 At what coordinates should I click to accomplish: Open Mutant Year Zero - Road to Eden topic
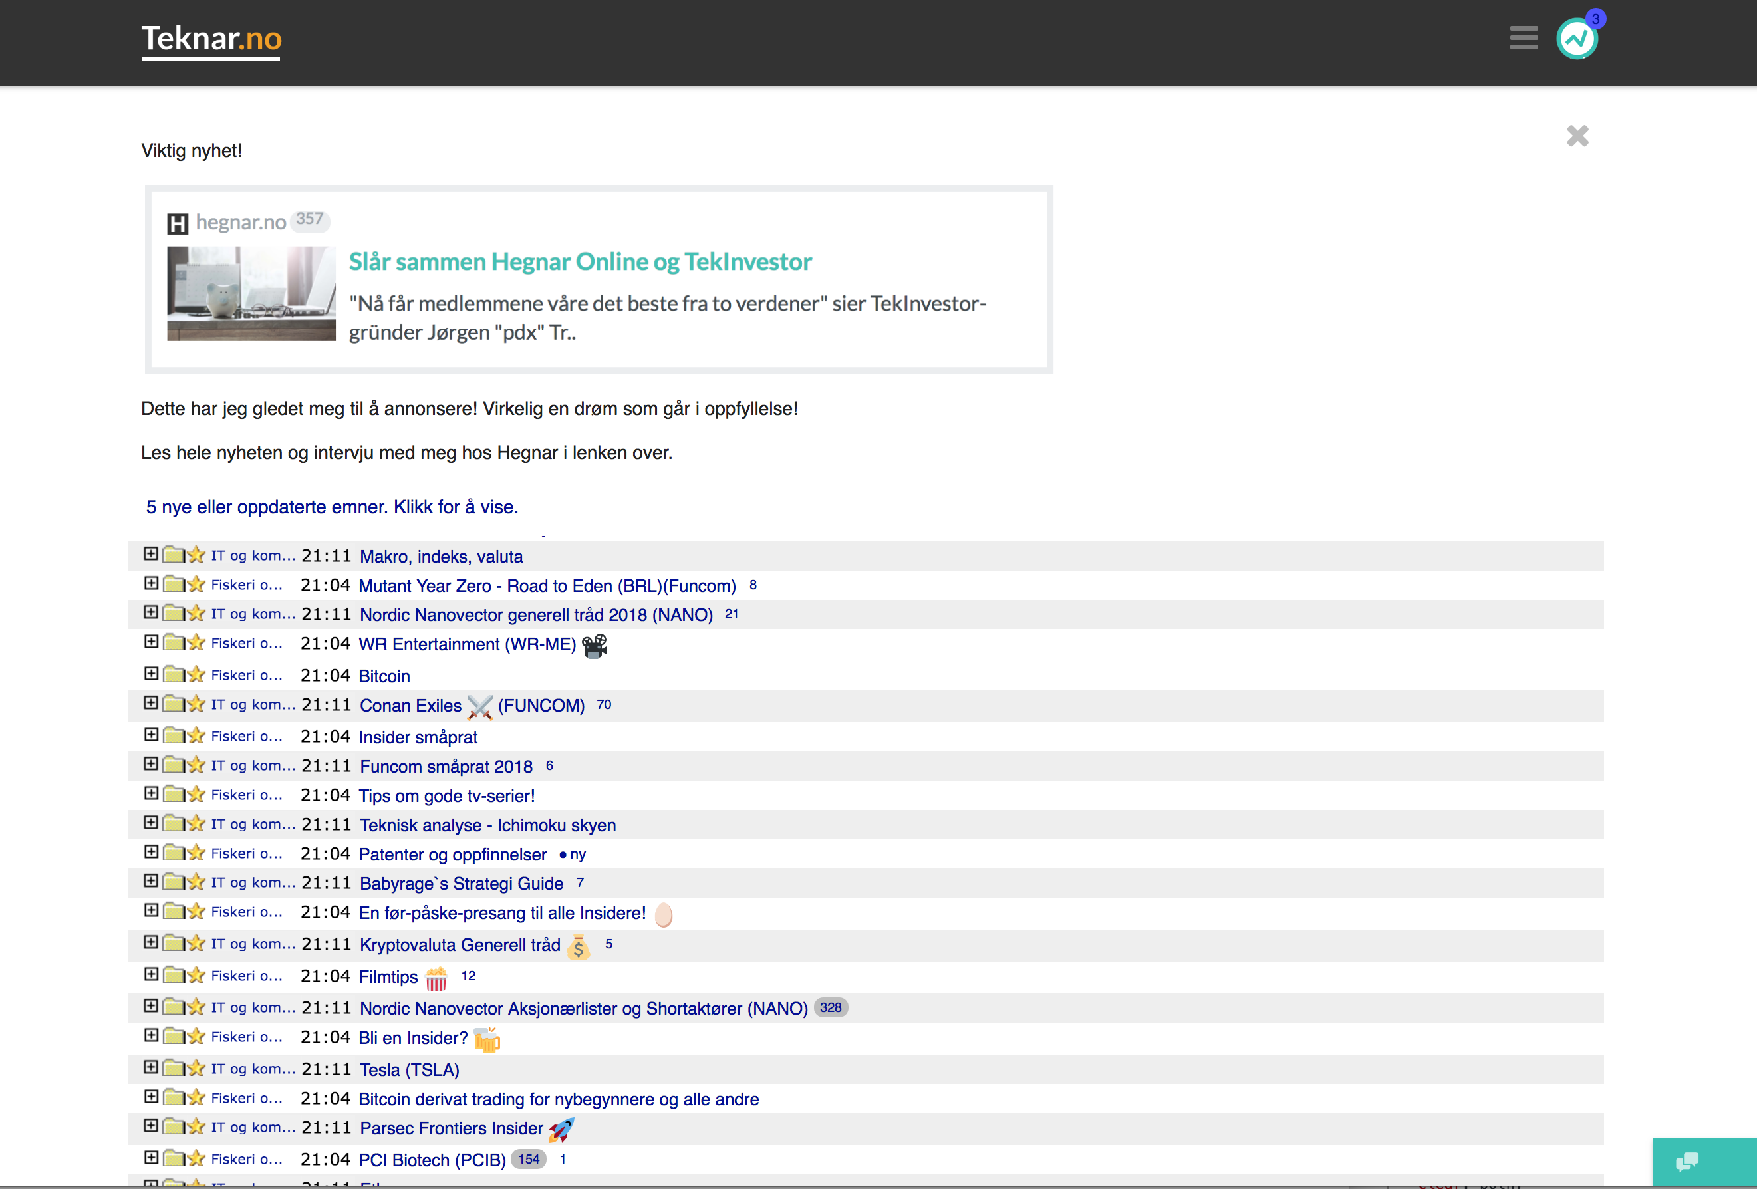pyautogui.click(x=547, y=586)
